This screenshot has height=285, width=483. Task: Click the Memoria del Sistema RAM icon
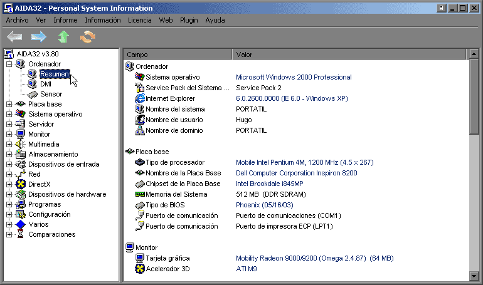coord(140,194)
